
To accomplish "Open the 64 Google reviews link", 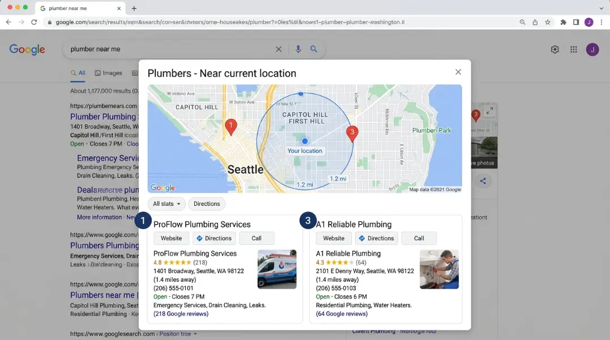I will (342, 313).
